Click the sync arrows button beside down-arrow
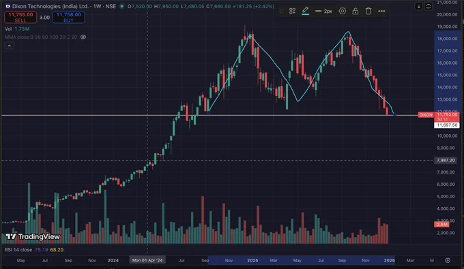 point(429,6)
